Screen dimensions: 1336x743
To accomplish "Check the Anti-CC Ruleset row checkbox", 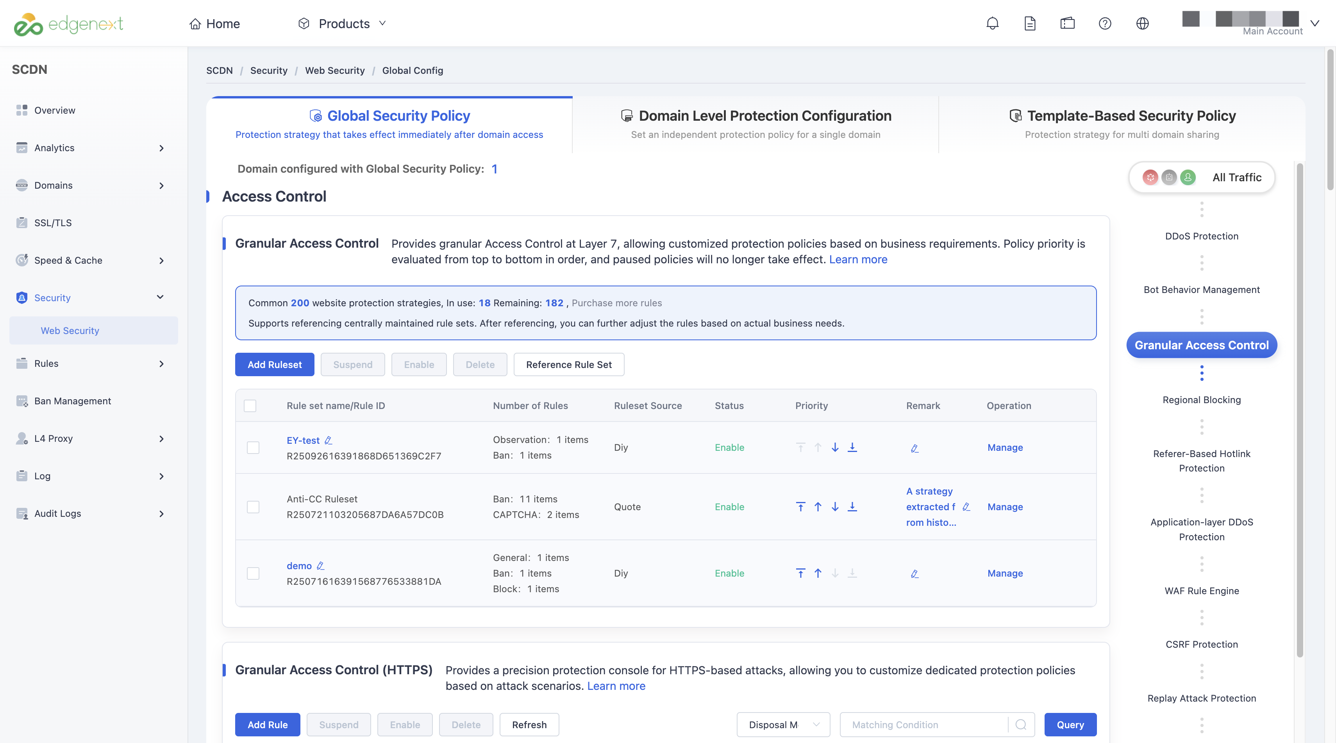I will tap(253, 507).
